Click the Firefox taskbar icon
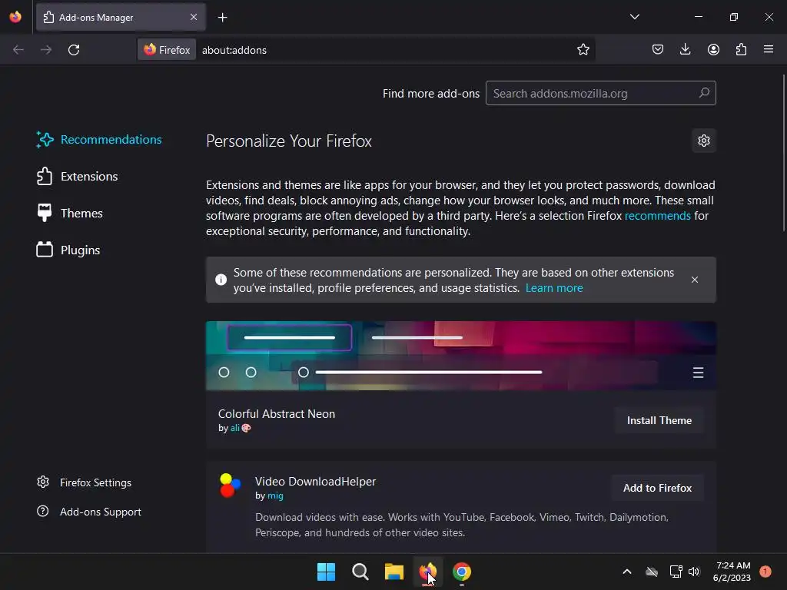Screen dimensions: 787x590 click(427, 572)
